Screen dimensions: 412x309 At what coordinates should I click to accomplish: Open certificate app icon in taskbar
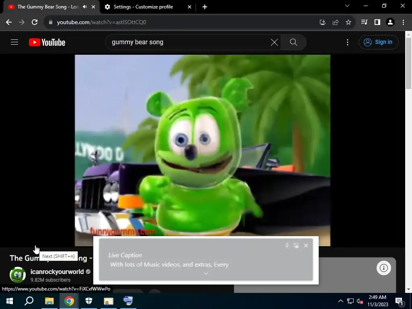click(108, 301)
